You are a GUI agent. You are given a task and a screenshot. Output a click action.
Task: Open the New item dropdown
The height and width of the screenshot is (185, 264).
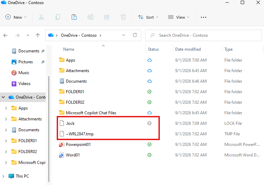pos(16,17)
